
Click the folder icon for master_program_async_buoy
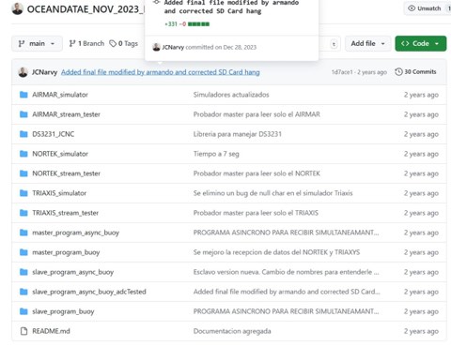(x=23, y=233)
